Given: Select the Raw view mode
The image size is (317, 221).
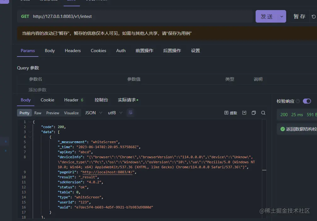Looking at the screenshot, I should (38, 113).
